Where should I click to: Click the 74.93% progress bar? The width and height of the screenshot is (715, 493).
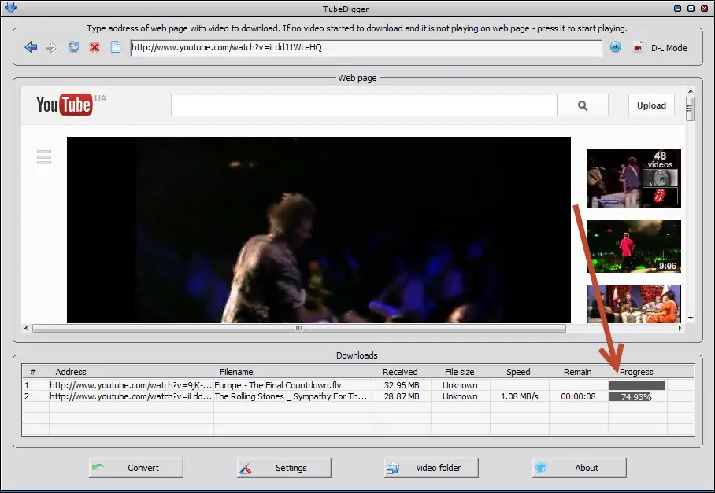(637, 396)
